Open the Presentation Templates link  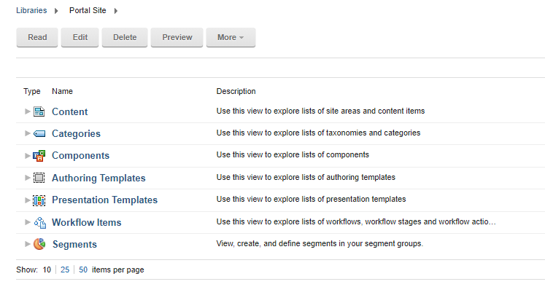104,200
